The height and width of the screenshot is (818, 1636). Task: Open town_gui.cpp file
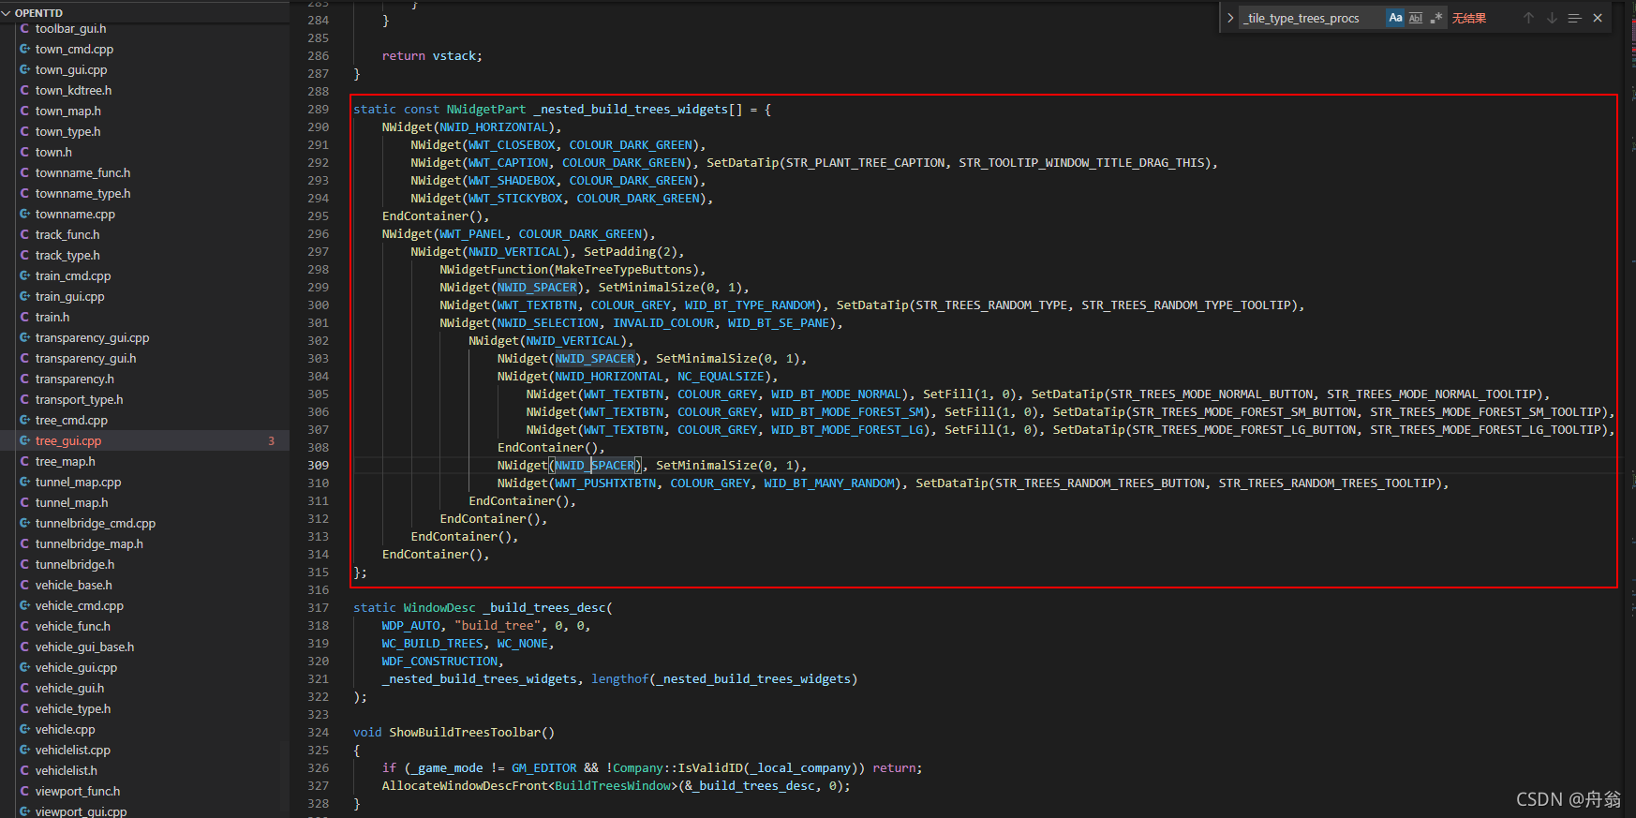pos(144,69)
